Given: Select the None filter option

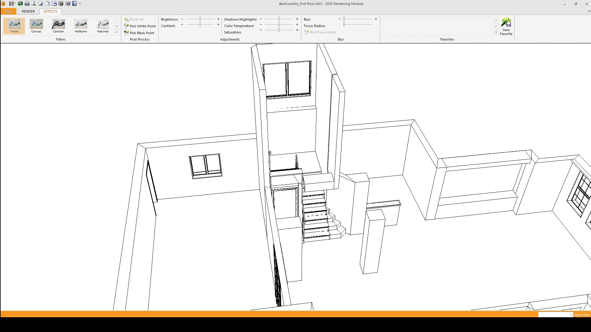Looking at the screenshot, I should pos(14,26).
